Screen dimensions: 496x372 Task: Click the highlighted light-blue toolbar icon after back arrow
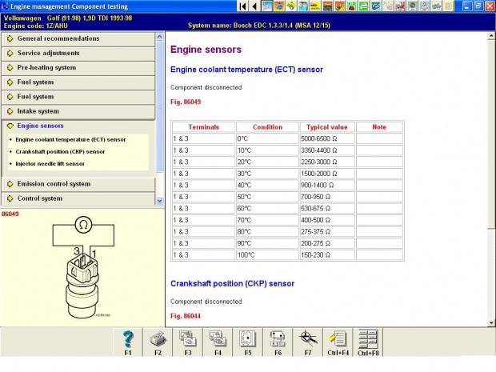[x=266, y=6]
